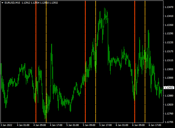Select the orange vertical line before 6 Jan 17:00
The width and height of the screenshot is (175, 128).
[x=145, y=62]
